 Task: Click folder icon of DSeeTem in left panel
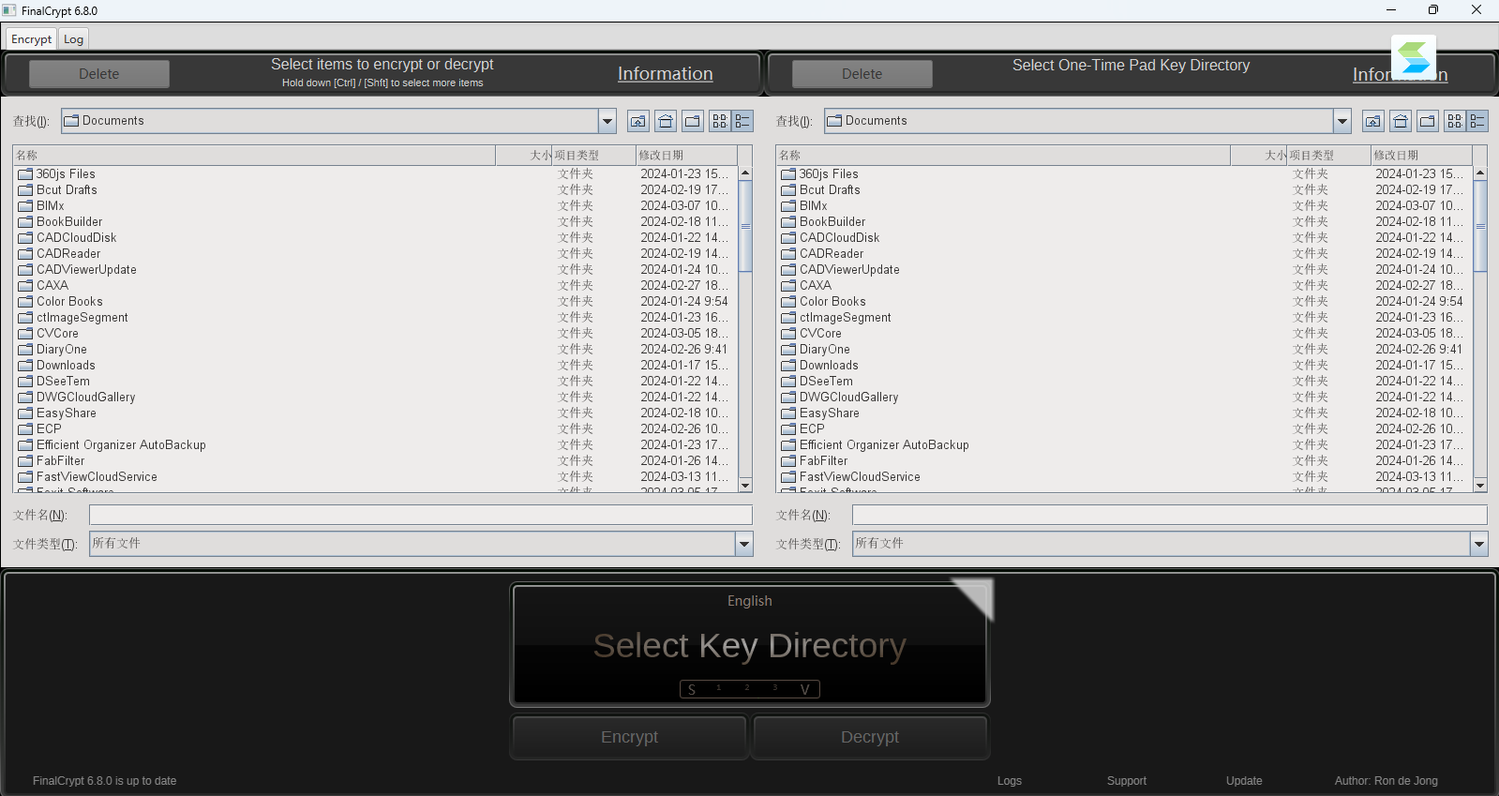(25, 382)
